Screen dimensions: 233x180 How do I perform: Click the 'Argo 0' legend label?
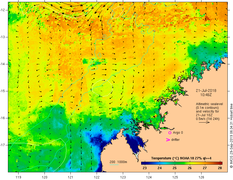(x=178, y=133)
